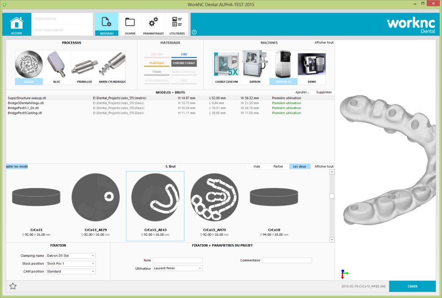Select the Bloc process icon
The height and width of the screenshot is (298, 442).
click(x=57, y=68)
